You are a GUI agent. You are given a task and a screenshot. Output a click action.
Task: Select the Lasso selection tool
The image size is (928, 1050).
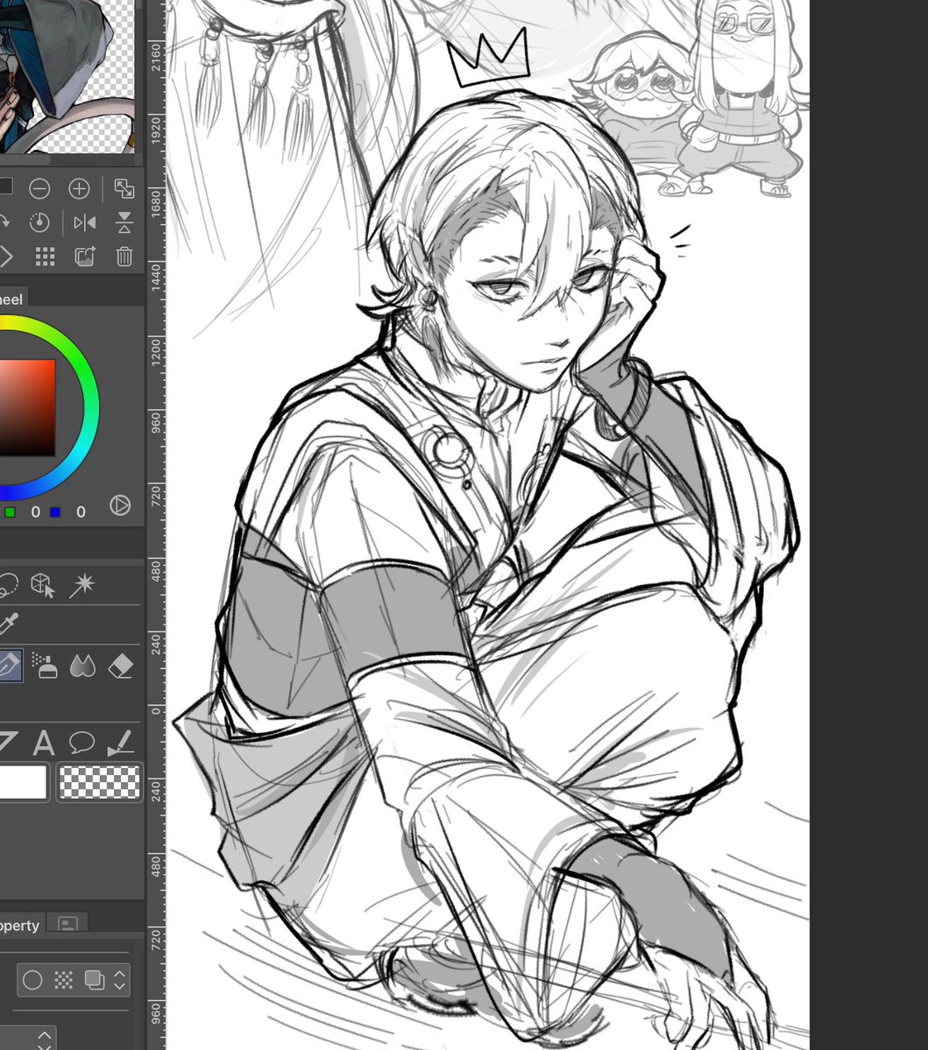(8, 585)
